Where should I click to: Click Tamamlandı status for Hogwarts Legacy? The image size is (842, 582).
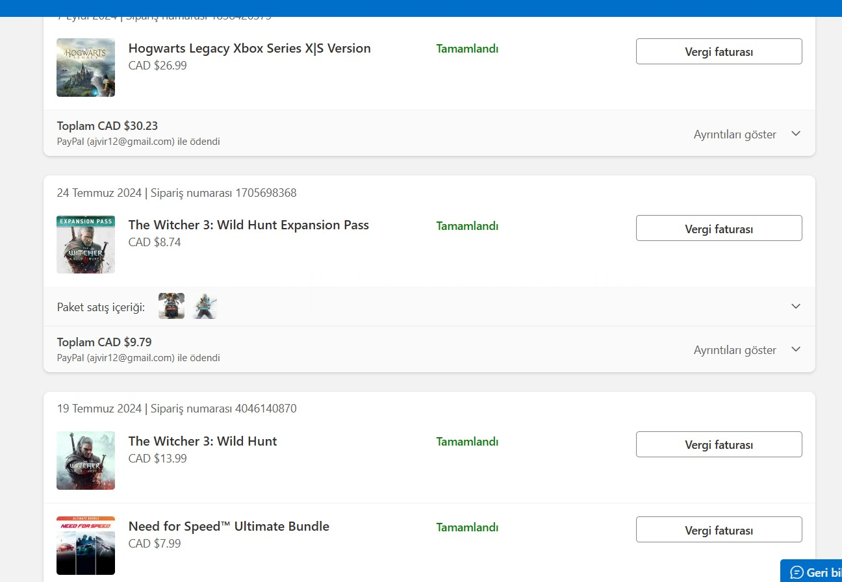pos(467,49)
